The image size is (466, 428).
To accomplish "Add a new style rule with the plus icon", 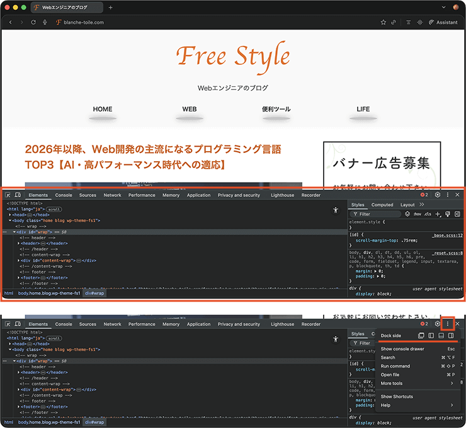I will [438, 214].
